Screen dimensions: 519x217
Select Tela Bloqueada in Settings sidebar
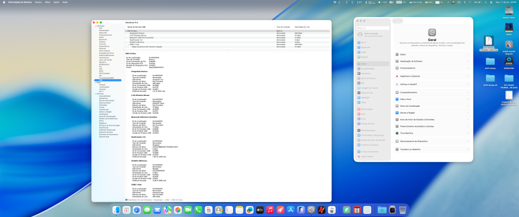pyautogui.click(x=373, y=131)
